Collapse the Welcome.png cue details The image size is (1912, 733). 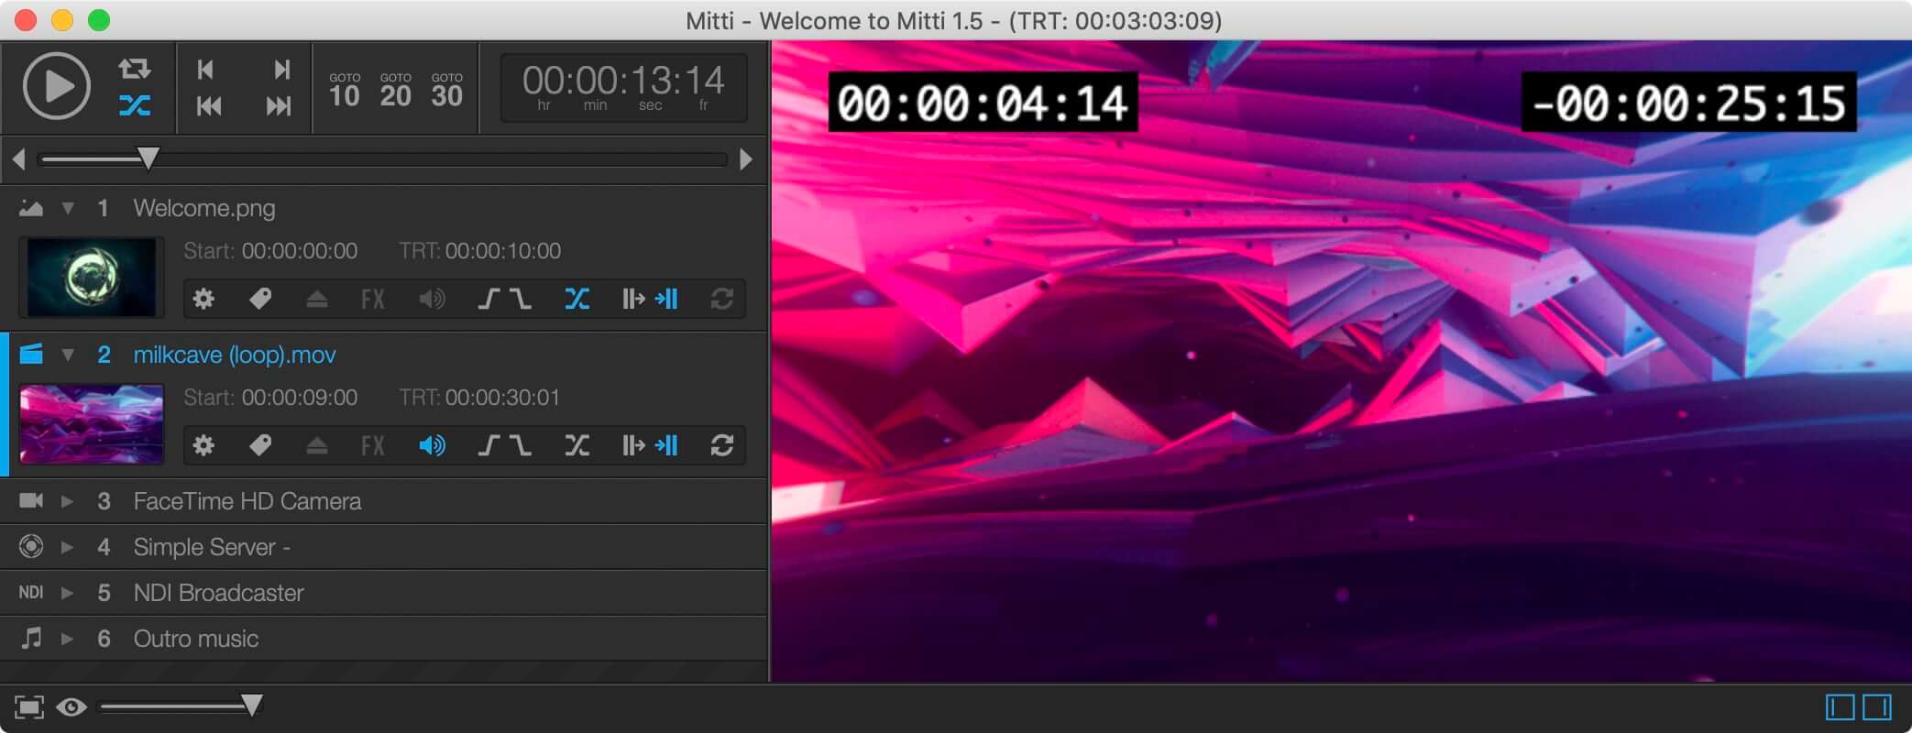[68, 209]
